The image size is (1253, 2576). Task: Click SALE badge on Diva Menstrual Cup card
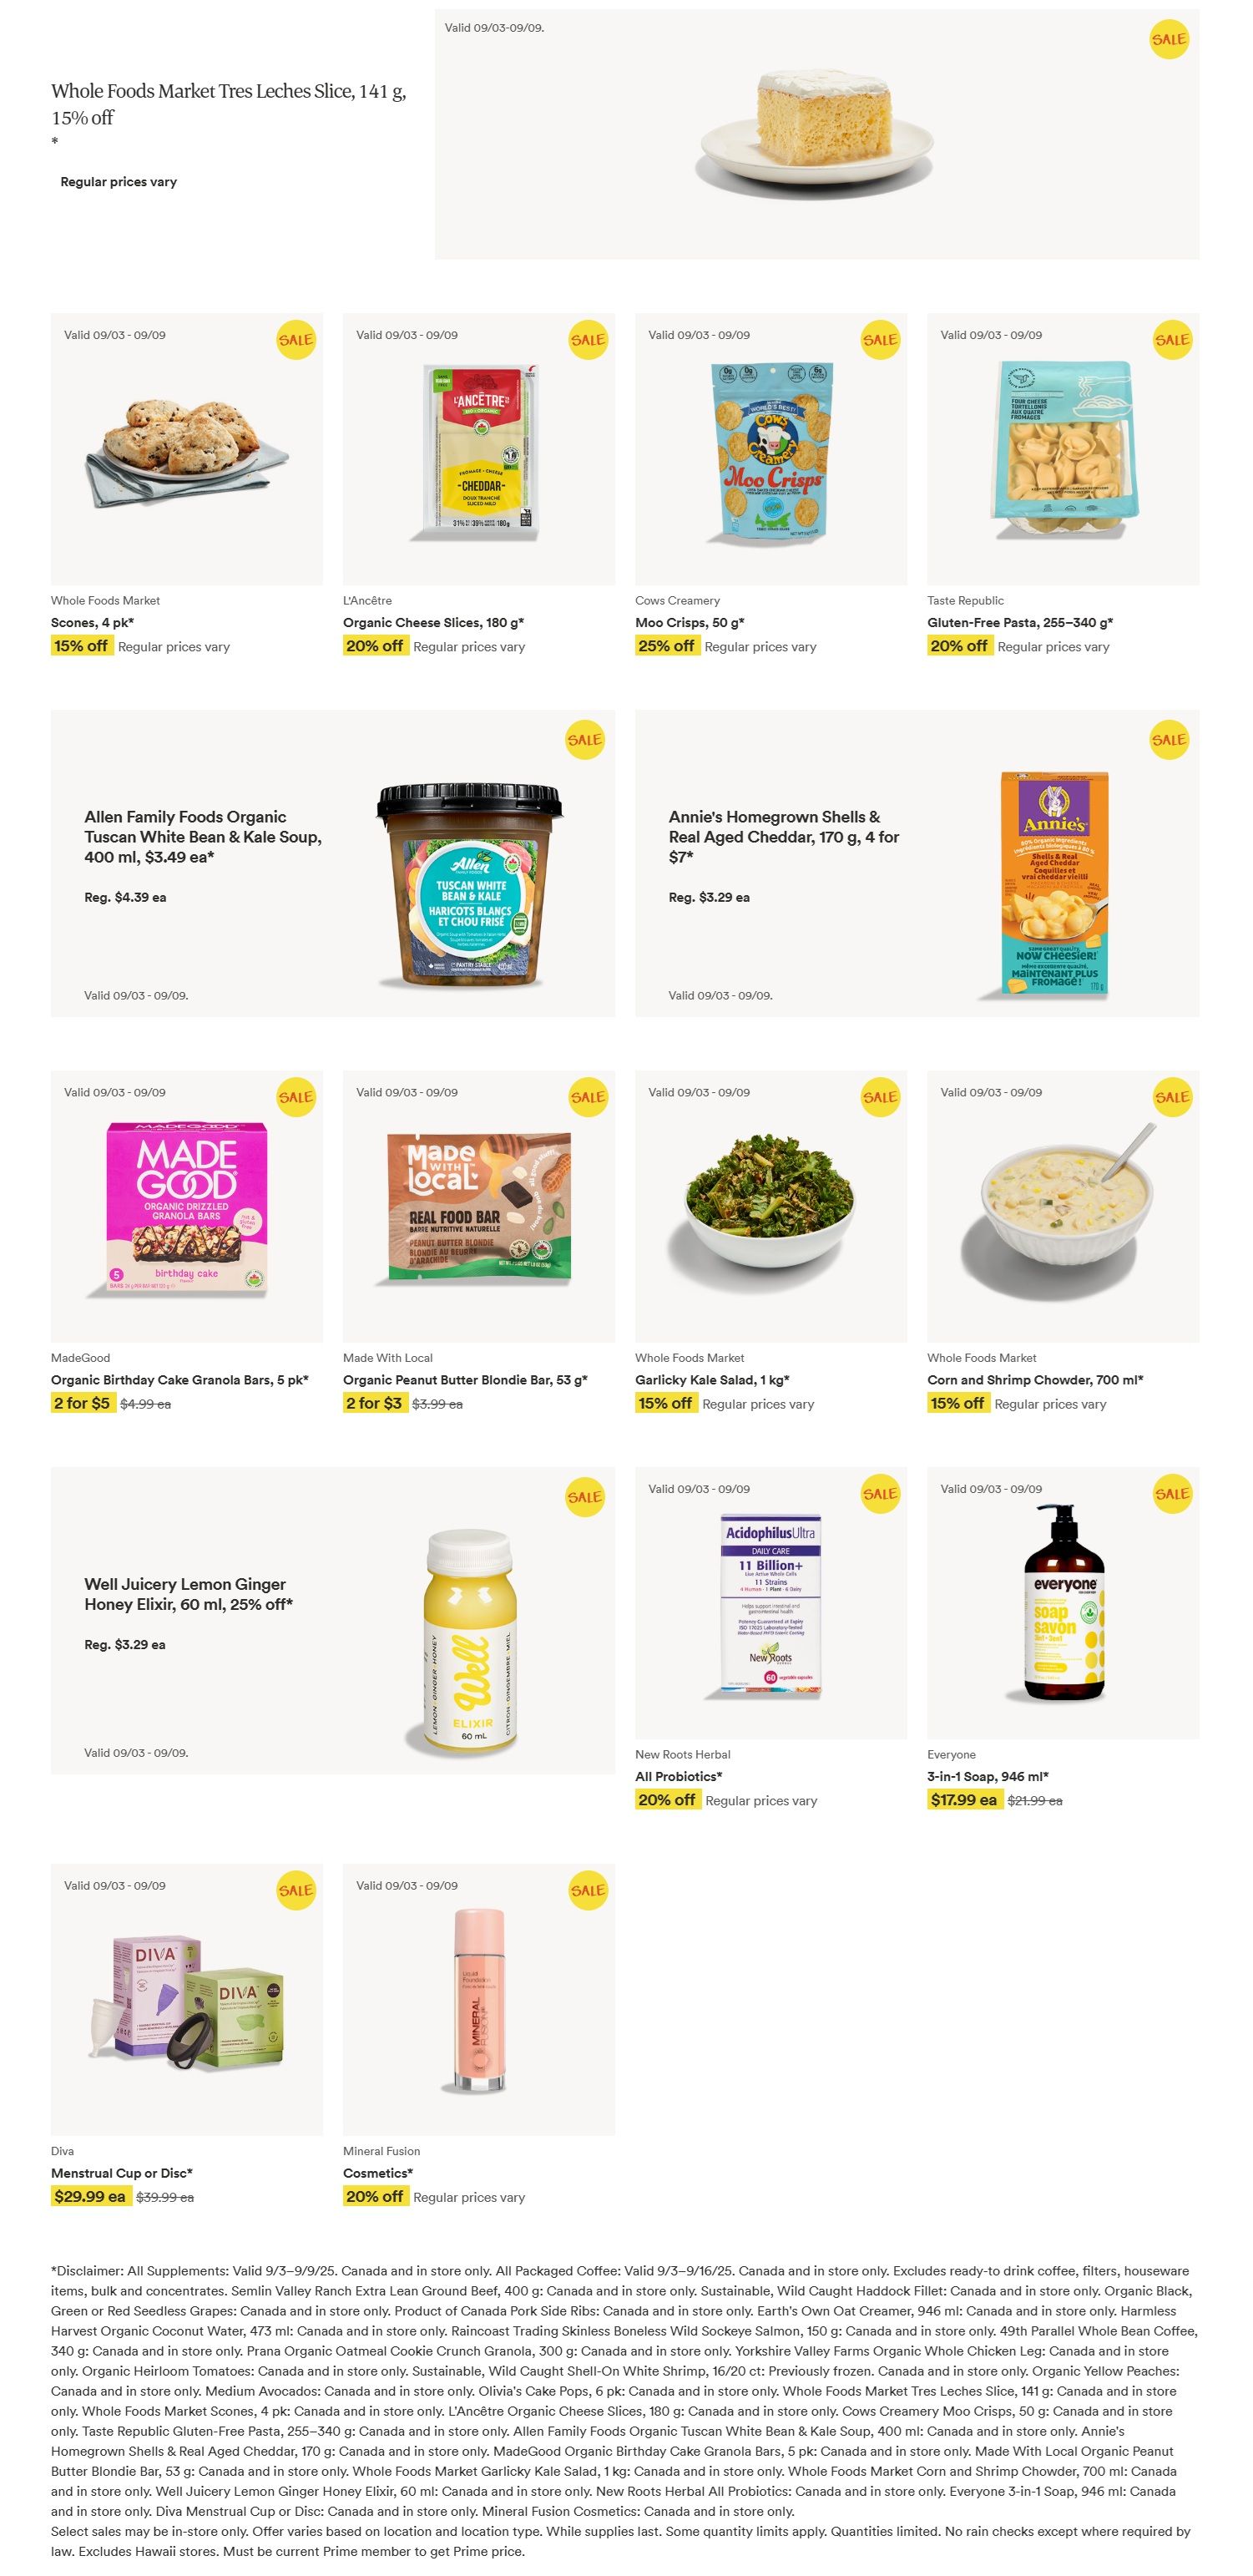(x=296, y=1890)
